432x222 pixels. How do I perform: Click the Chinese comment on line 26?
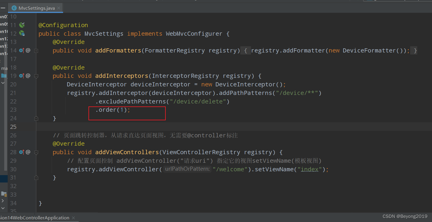145,135
